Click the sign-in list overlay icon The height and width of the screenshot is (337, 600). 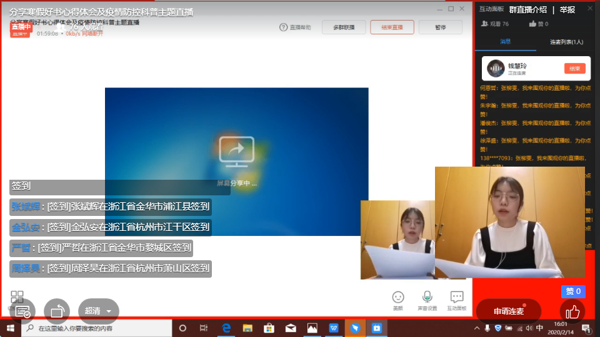(x=22, y=311)
